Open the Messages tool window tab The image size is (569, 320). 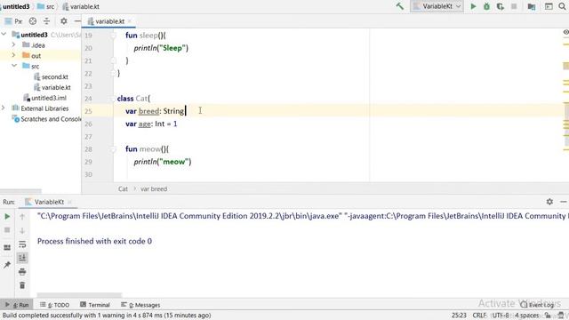[x=140, y=305]
